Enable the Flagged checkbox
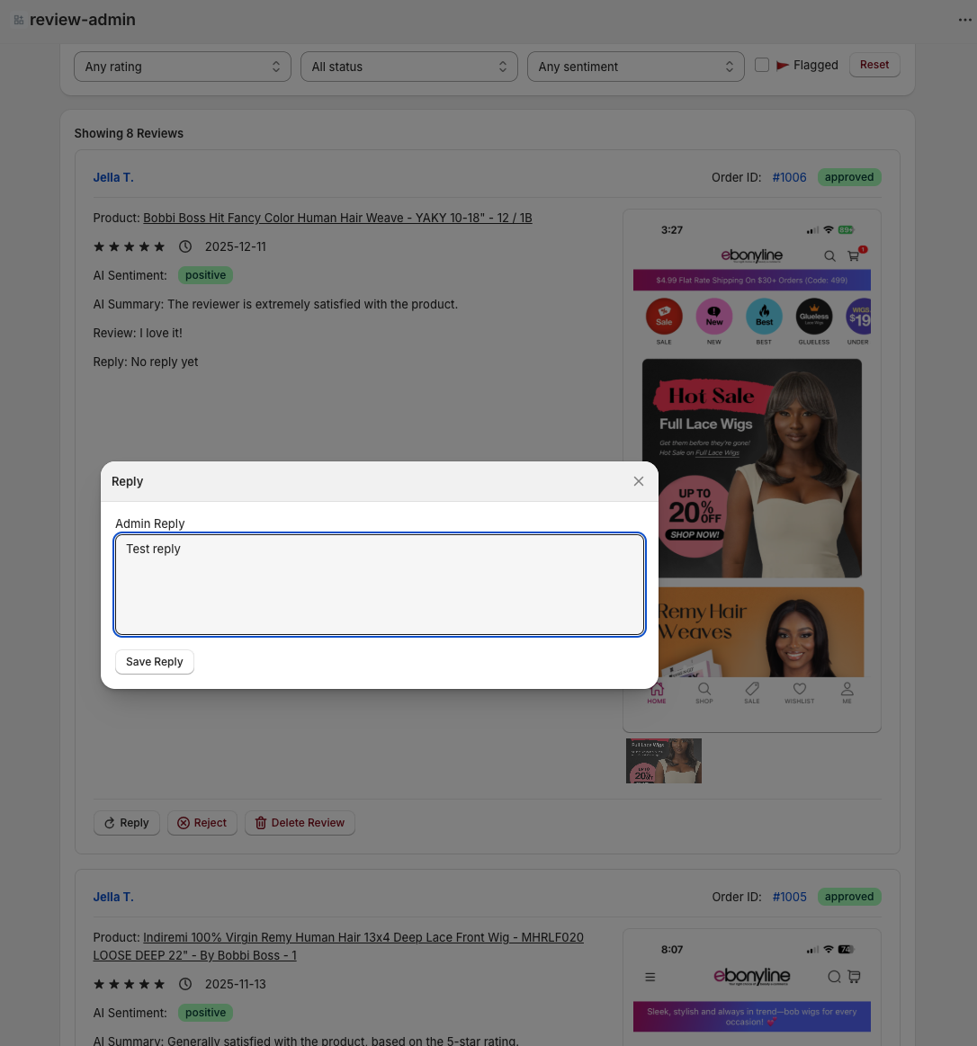The height and width of the screenshot is (1046, 977). (762, 65)
